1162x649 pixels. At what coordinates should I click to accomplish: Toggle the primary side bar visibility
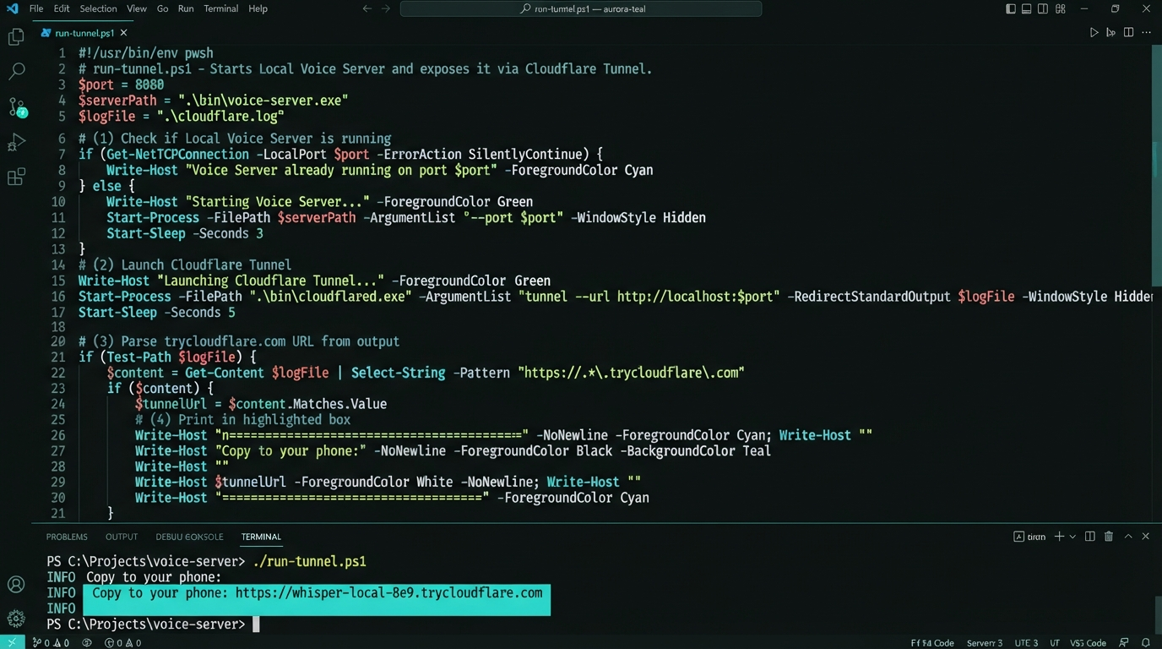[1011, 8]
